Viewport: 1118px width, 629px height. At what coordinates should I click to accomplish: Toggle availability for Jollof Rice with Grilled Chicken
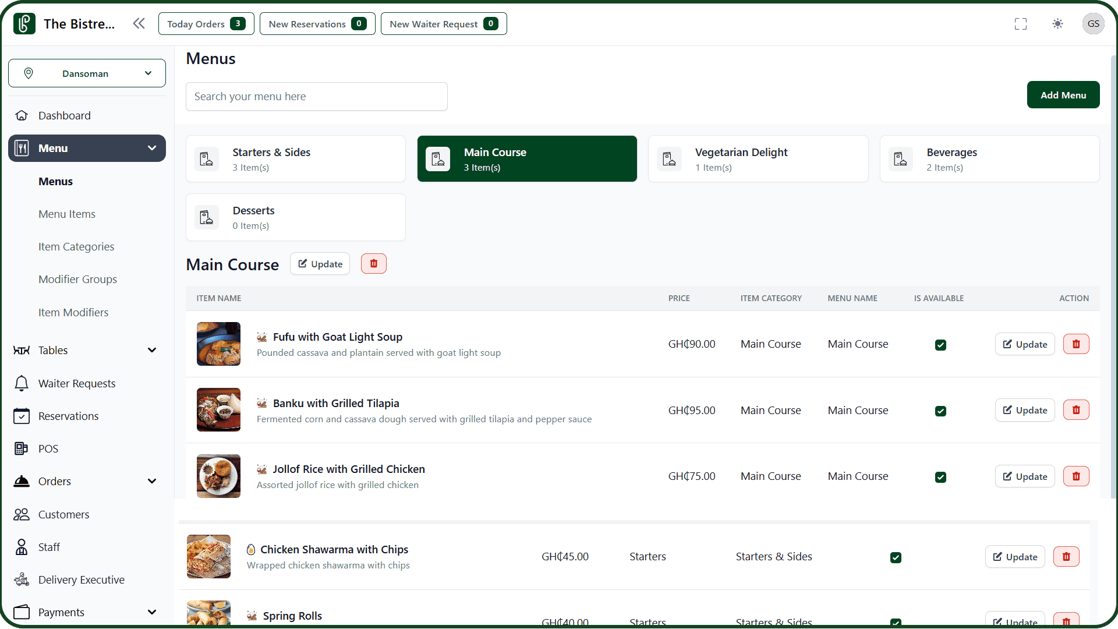[x=940, y=477]
